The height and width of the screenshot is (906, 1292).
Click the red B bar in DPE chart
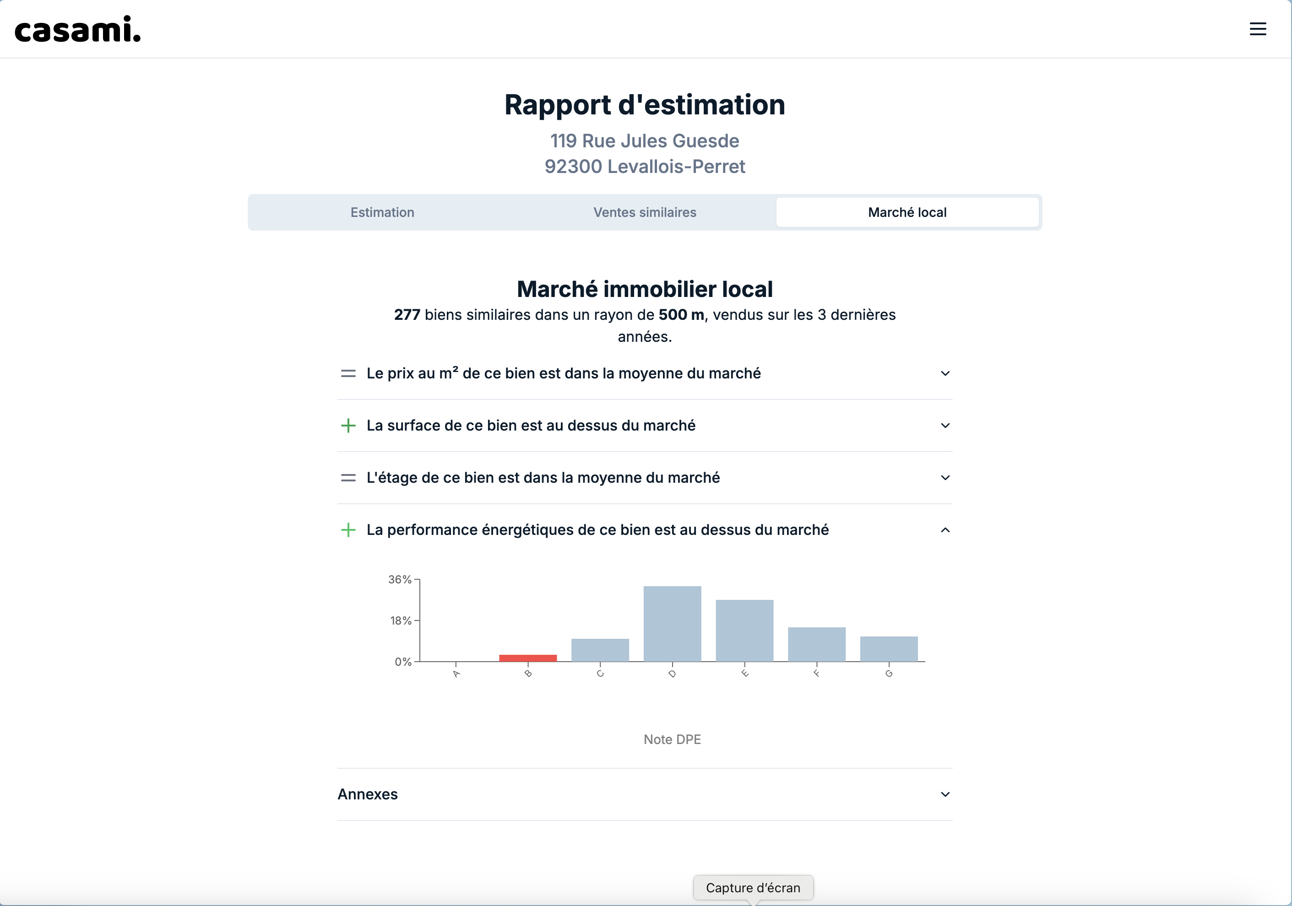tap(527, 658)
